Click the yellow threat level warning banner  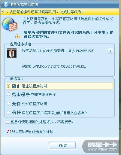pyautogui.click(x=60, y=12)
